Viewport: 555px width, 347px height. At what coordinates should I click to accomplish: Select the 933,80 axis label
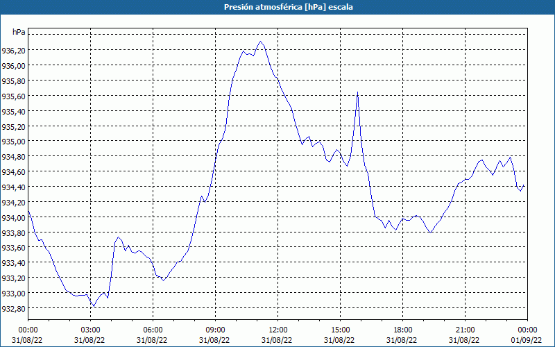coord(13,233)
